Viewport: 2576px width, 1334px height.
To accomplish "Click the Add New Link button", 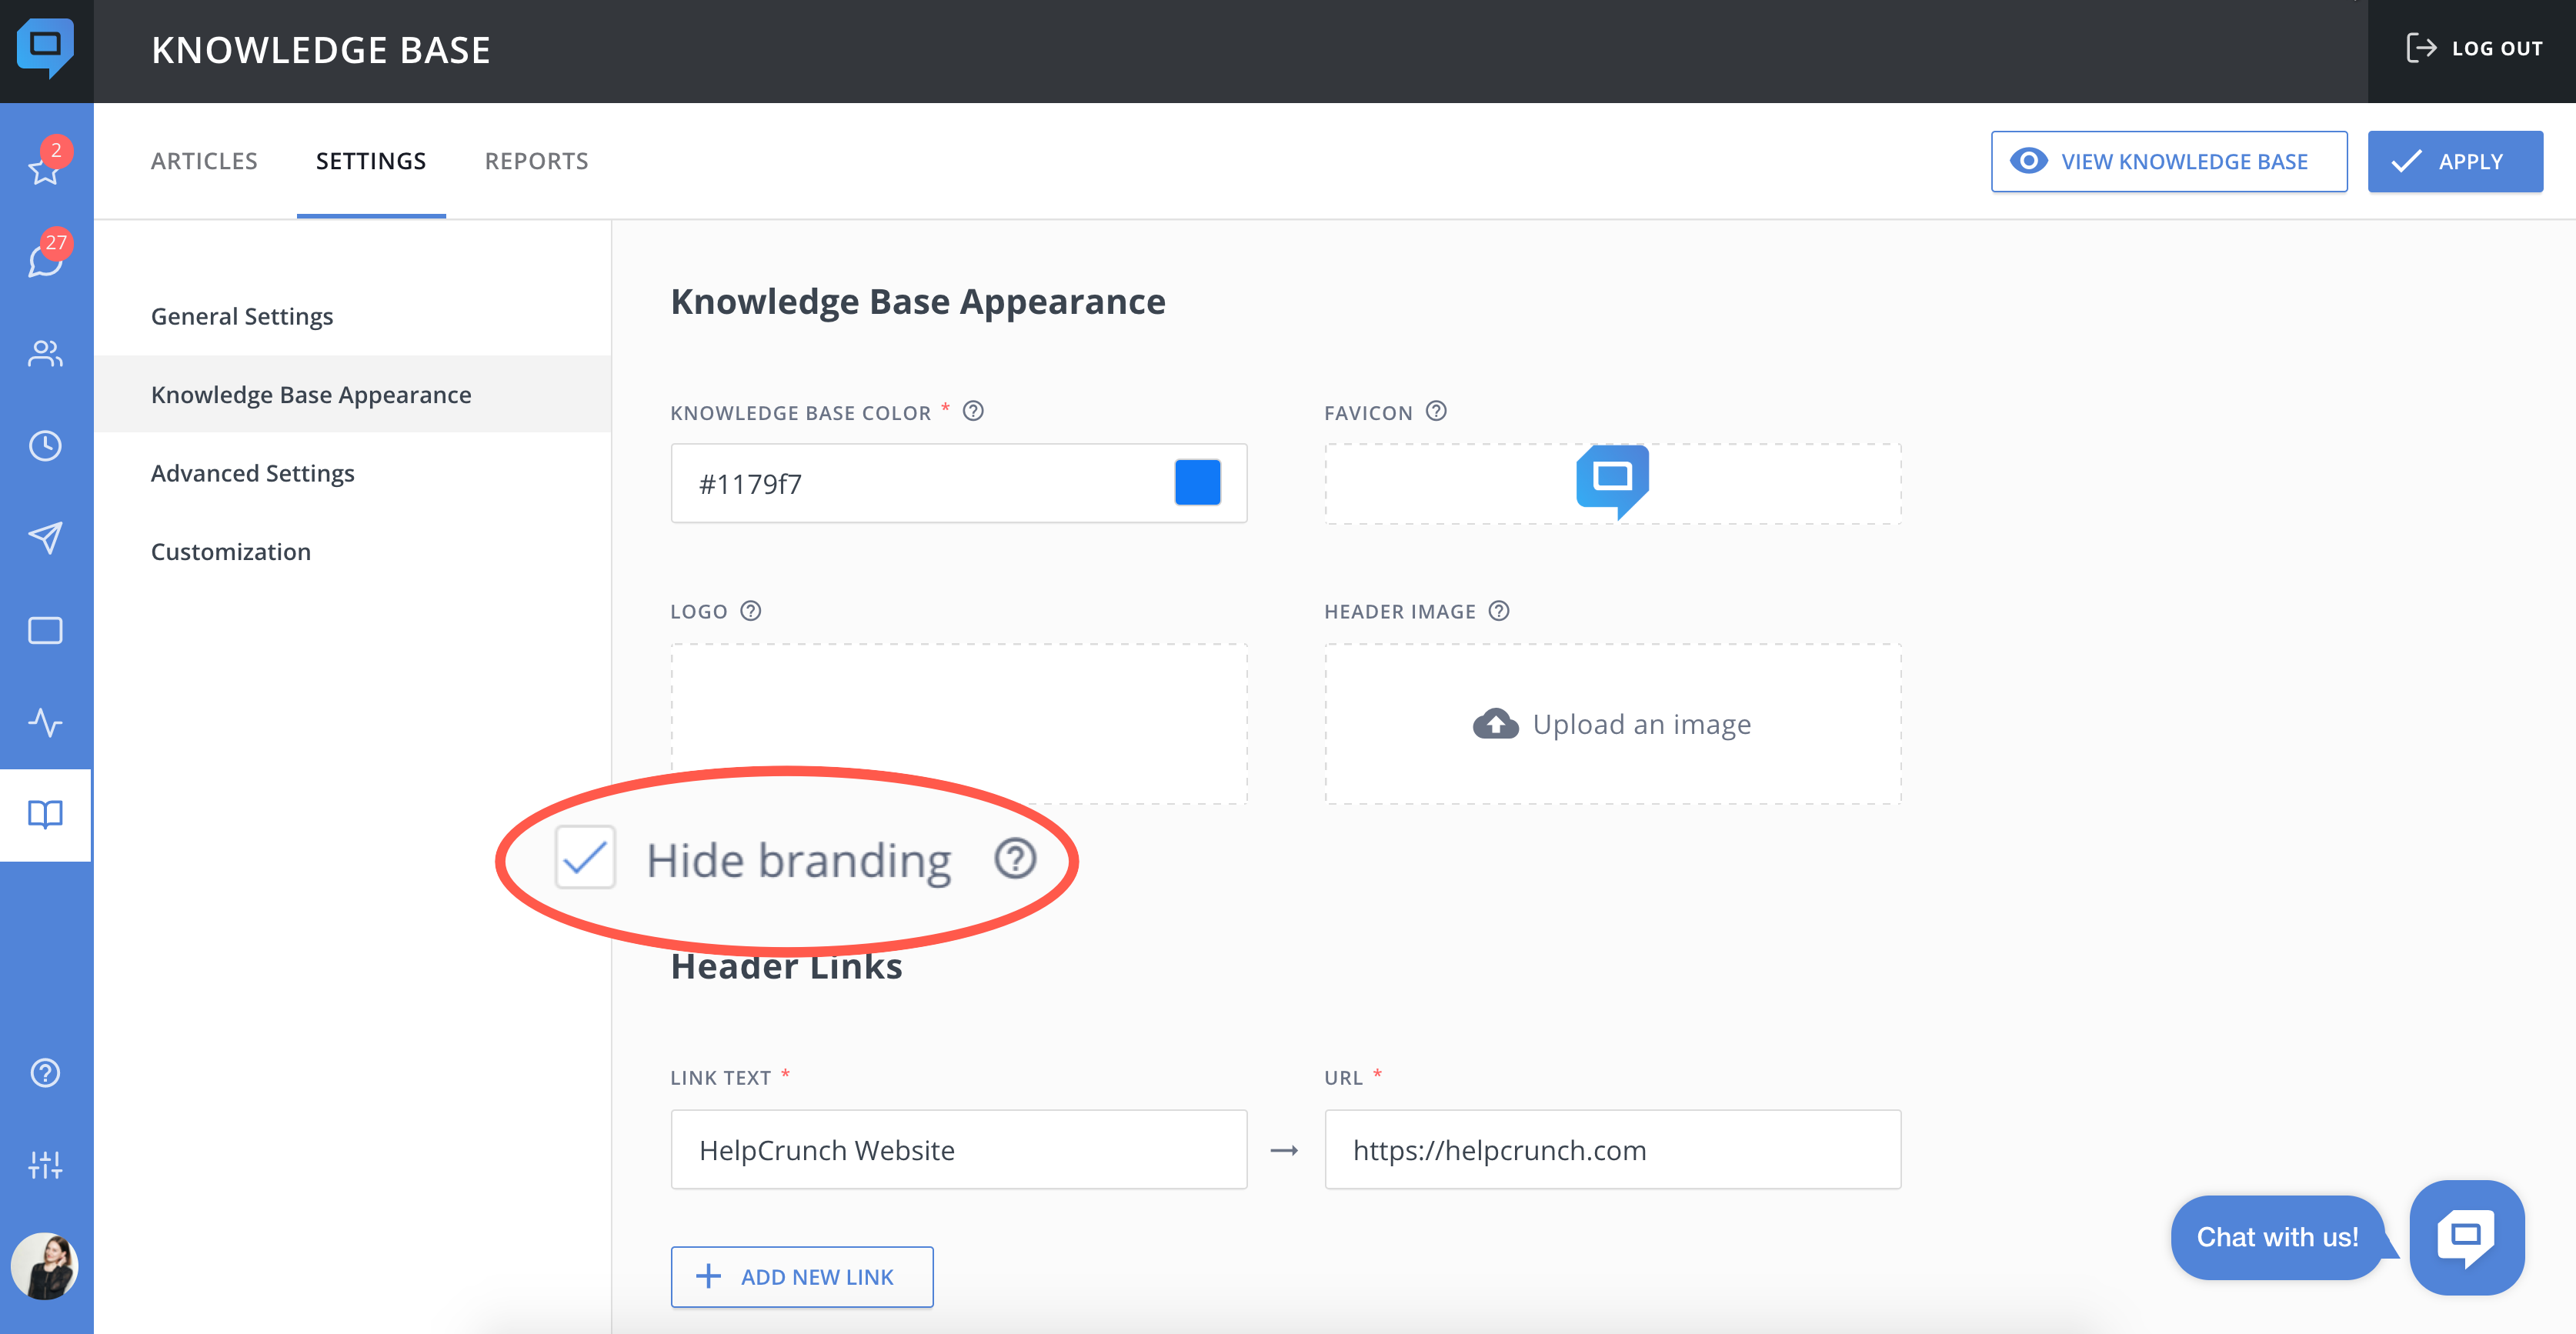I will click(x=802, y=1276).
